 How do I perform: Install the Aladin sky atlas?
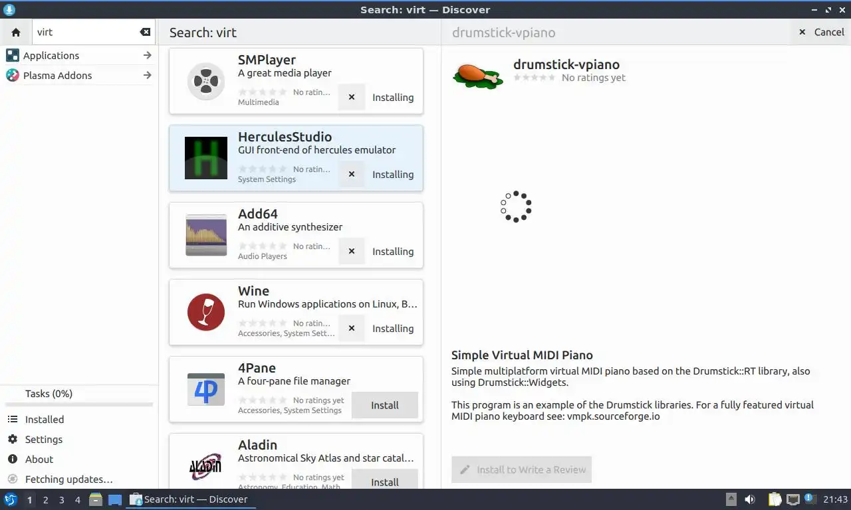click(384, 480)
